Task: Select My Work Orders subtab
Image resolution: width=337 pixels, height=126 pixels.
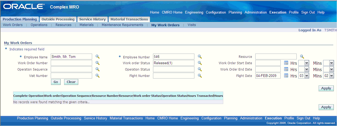Action: point(166,25)
